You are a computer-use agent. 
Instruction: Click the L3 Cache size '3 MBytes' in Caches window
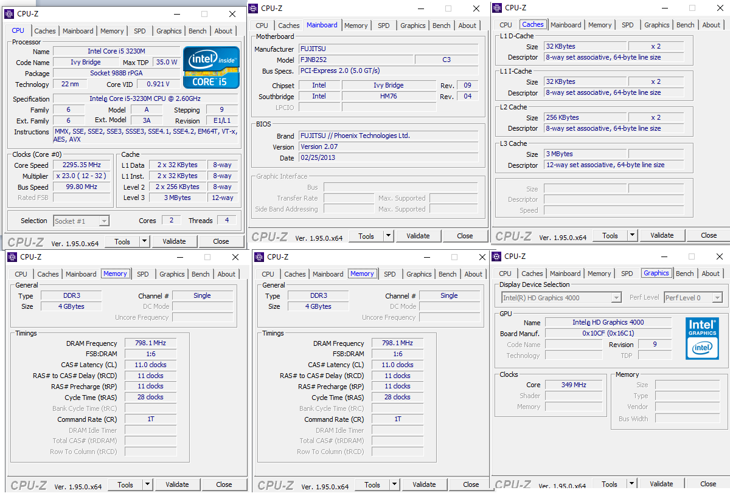[585, 154]
